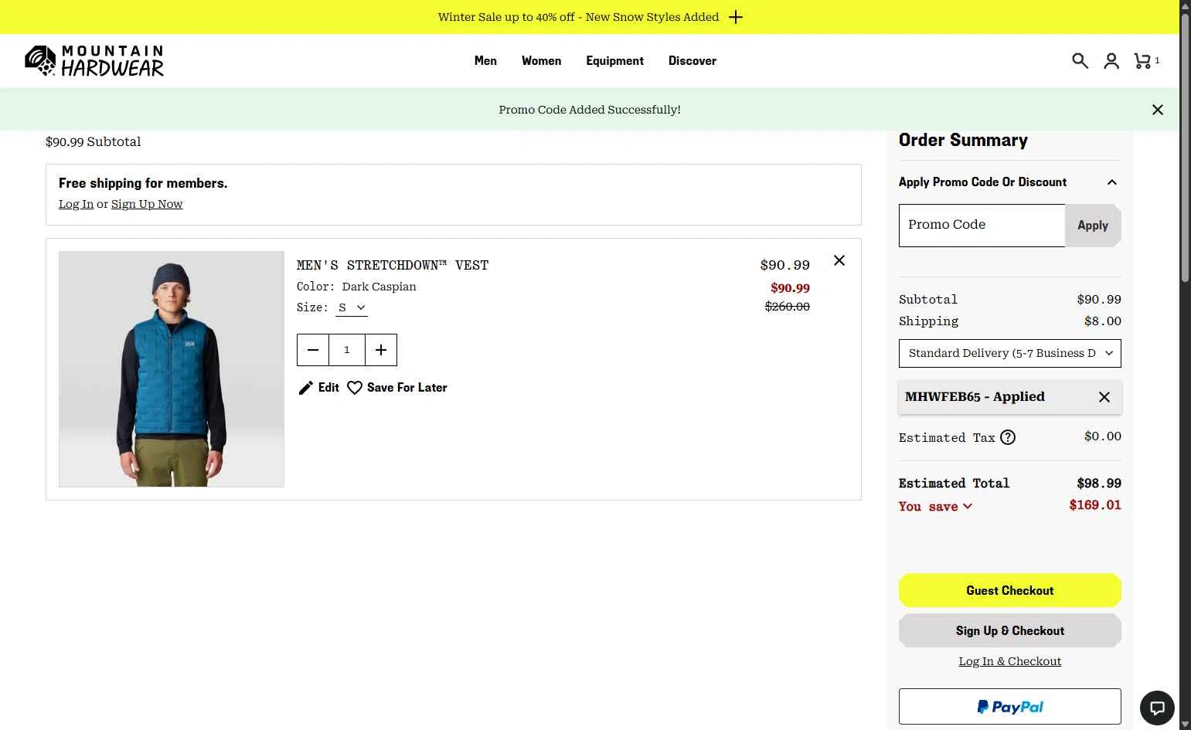
Task: Click the pencil Edit icon
Action: point(306,388)
